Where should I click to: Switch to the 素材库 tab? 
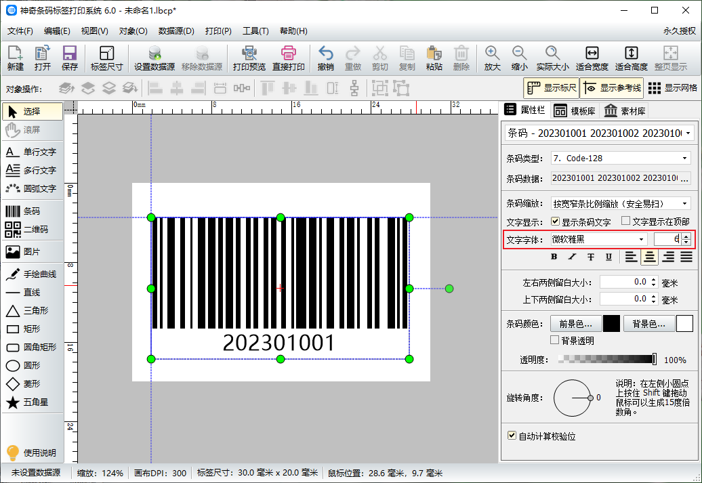625,111
